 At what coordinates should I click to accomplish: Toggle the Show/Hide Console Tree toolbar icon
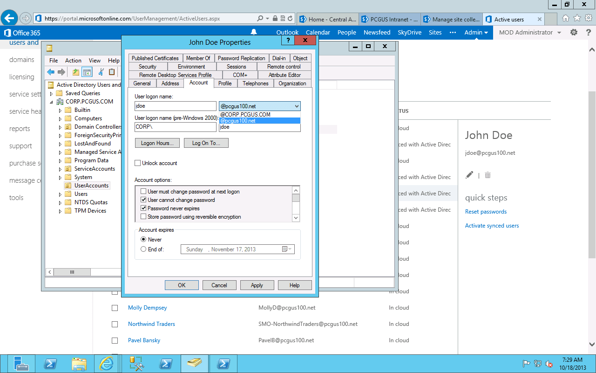pyautogui.click(x=87, y=72)
